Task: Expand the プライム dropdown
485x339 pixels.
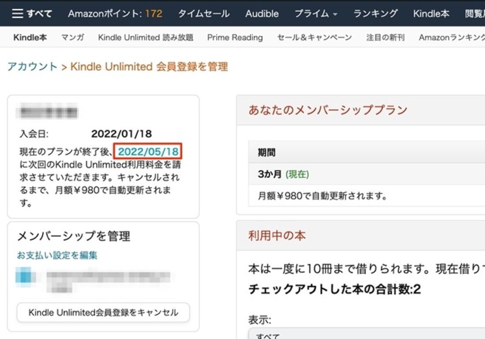Action: [x=316, y=14]
